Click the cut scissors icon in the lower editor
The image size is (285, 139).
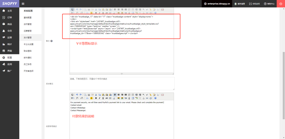point(96,95)
